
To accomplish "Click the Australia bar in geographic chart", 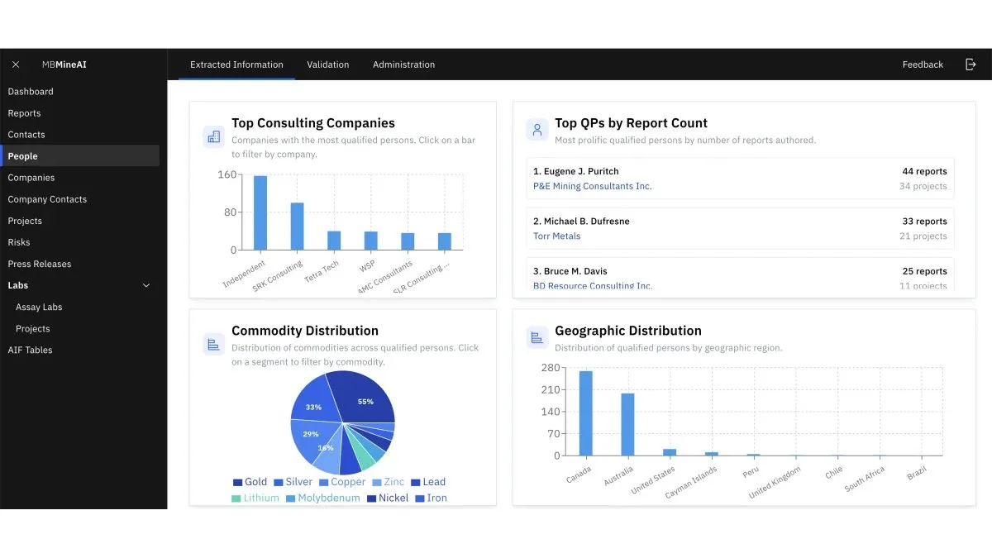I will click(627, 424).
